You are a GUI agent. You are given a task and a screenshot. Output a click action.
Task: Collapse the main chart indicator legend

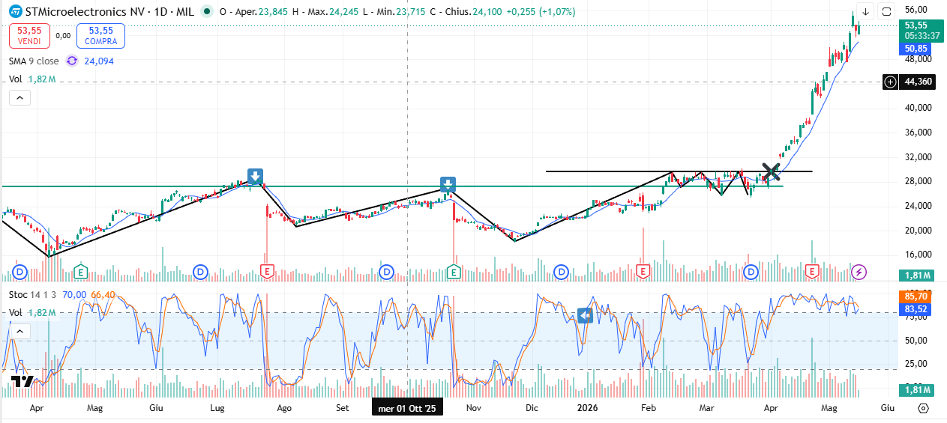tap(19, 97)
